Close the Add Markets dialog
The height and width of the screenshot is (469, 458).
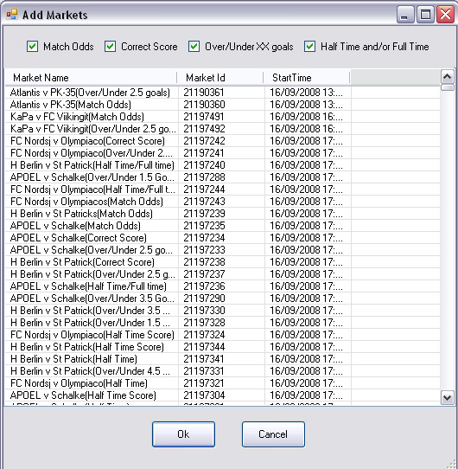coord(445,14)
